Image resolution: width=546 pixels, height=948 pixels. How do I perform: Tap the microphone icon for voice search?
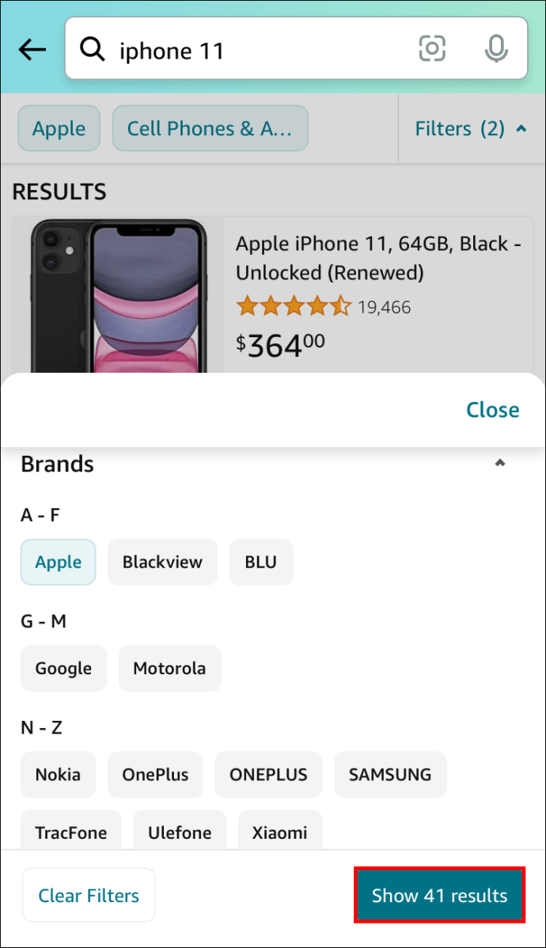point(495,48)
